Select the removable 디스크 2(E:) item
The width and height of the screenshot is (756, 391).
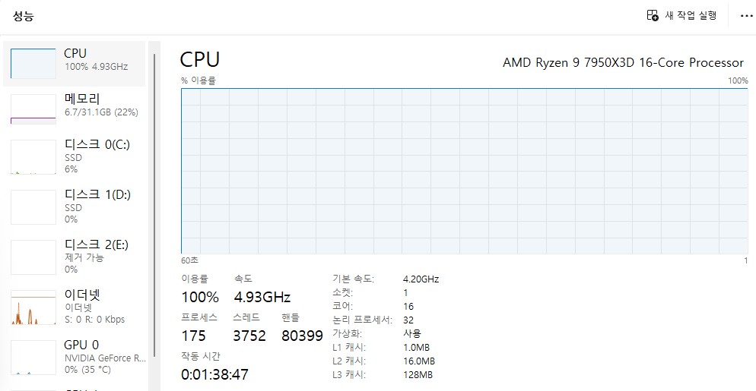pyautogui.click(x=75, y=257)
